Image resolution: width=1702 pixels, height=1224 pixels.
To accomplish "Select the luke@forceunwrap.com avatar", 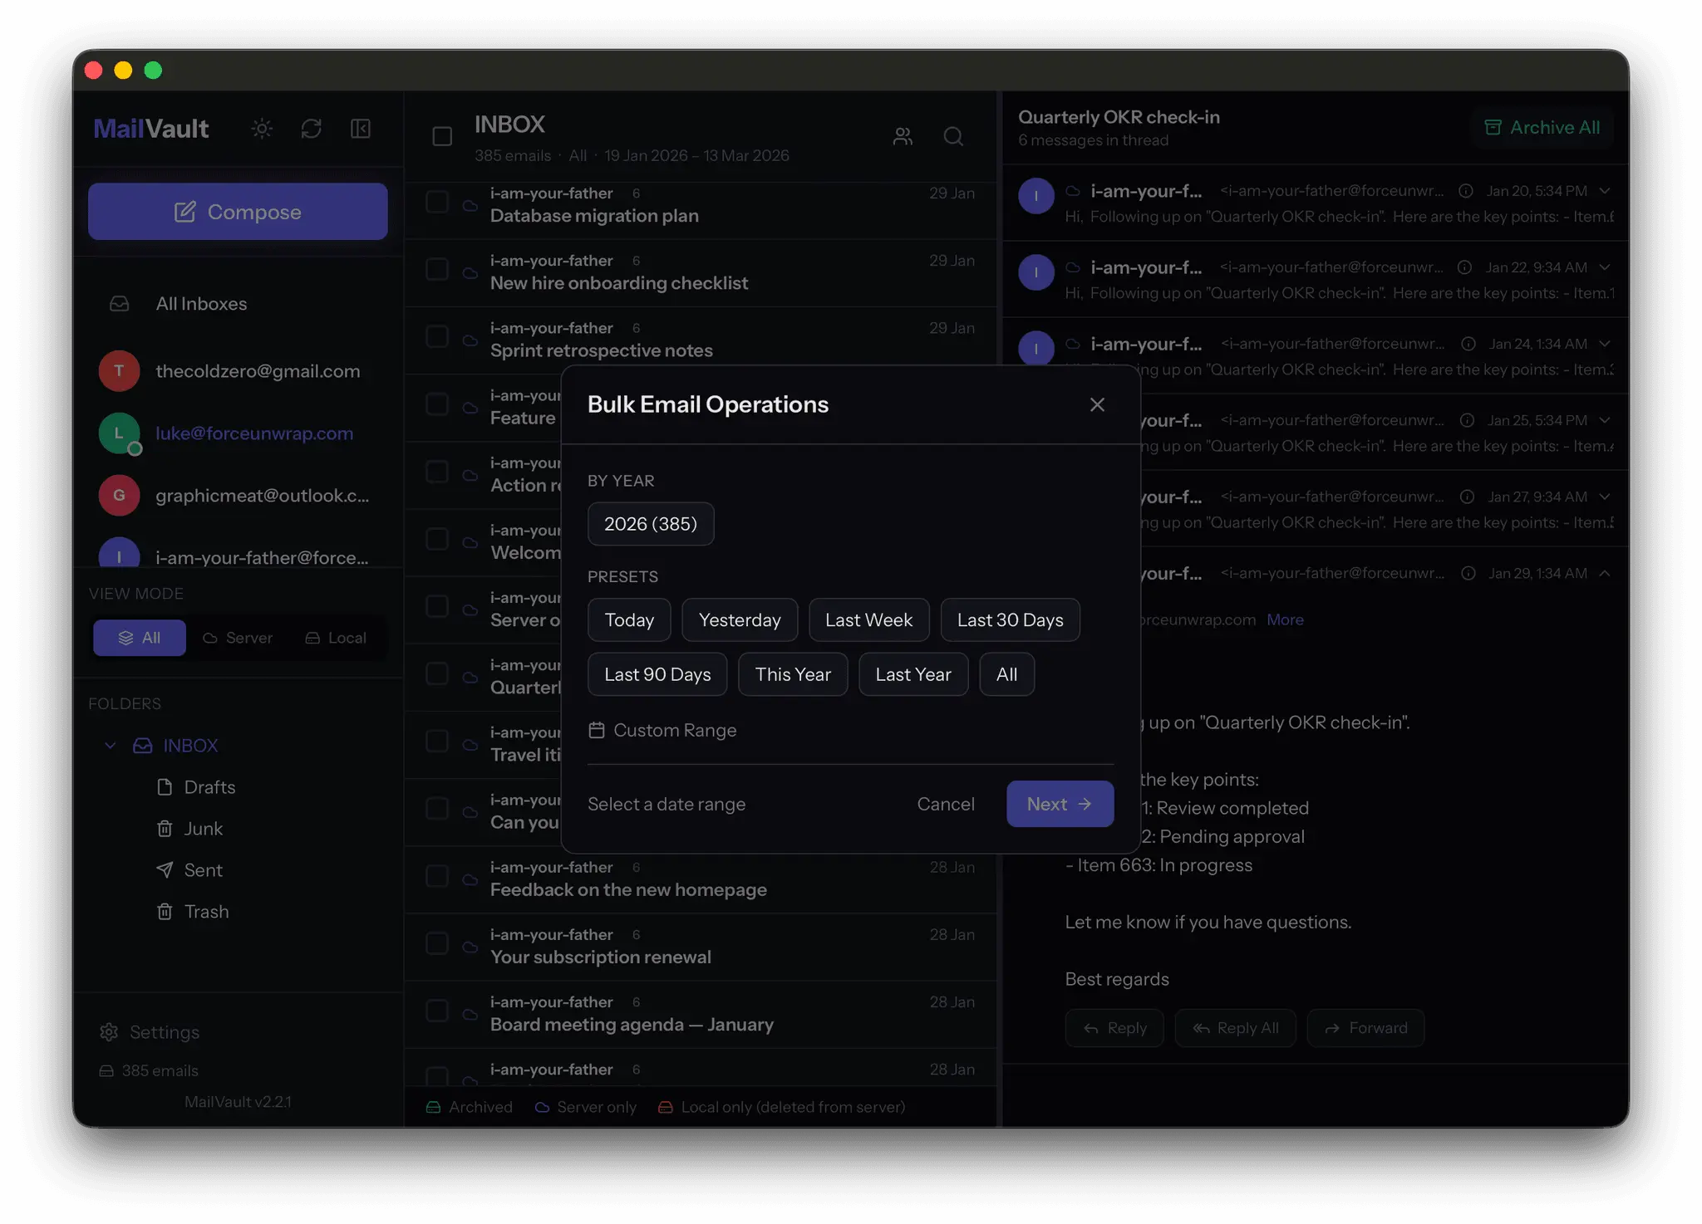I will coord(120,433).
